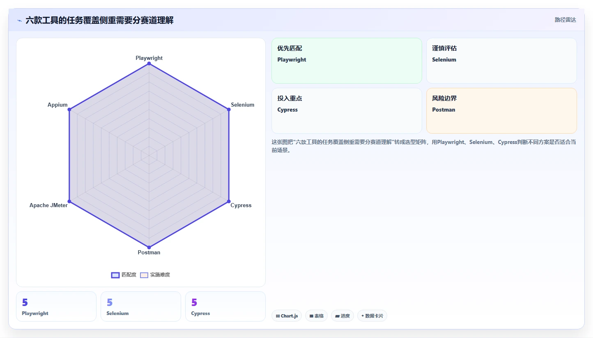Viewport: 593px width, 338px height.
Task: Select the 风险边界 Postman card
Action: [x=501, y=111]
